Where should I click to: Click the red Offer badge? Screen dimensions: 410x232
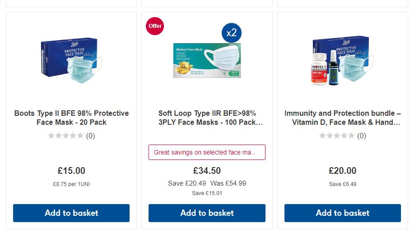[155, 26]
